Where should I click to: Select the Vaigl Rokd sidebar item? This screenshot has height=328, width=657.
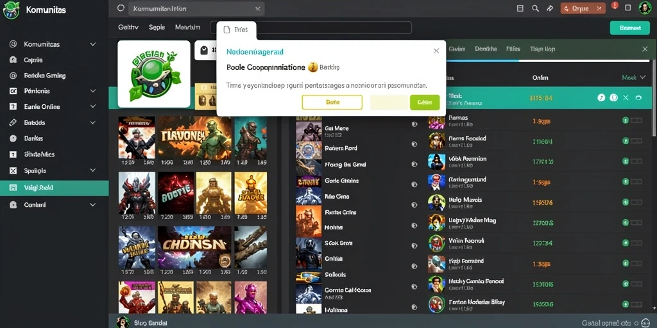tap(55, 188)
